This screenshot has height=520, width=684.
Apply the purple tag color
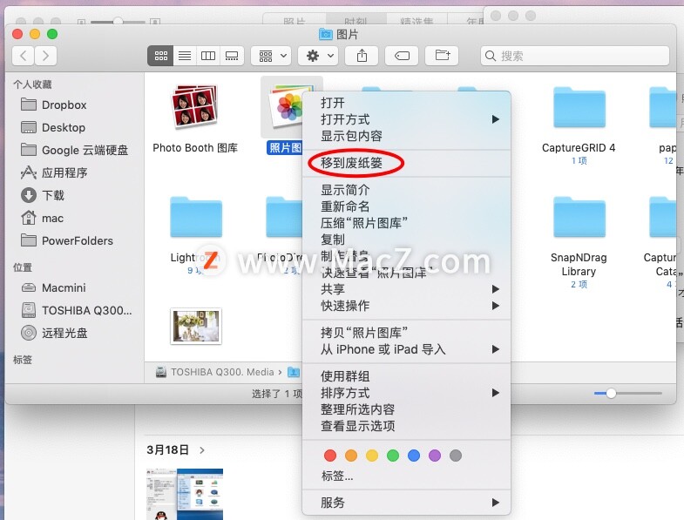pyautogui.click(x=435, y=456)
